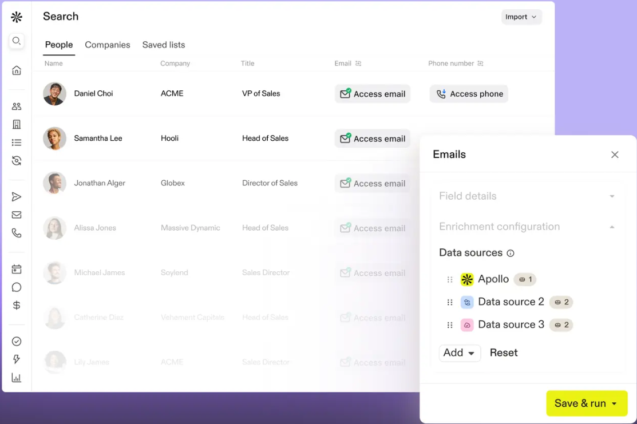Click the Apollo logo in sidebar

[17, 17]
